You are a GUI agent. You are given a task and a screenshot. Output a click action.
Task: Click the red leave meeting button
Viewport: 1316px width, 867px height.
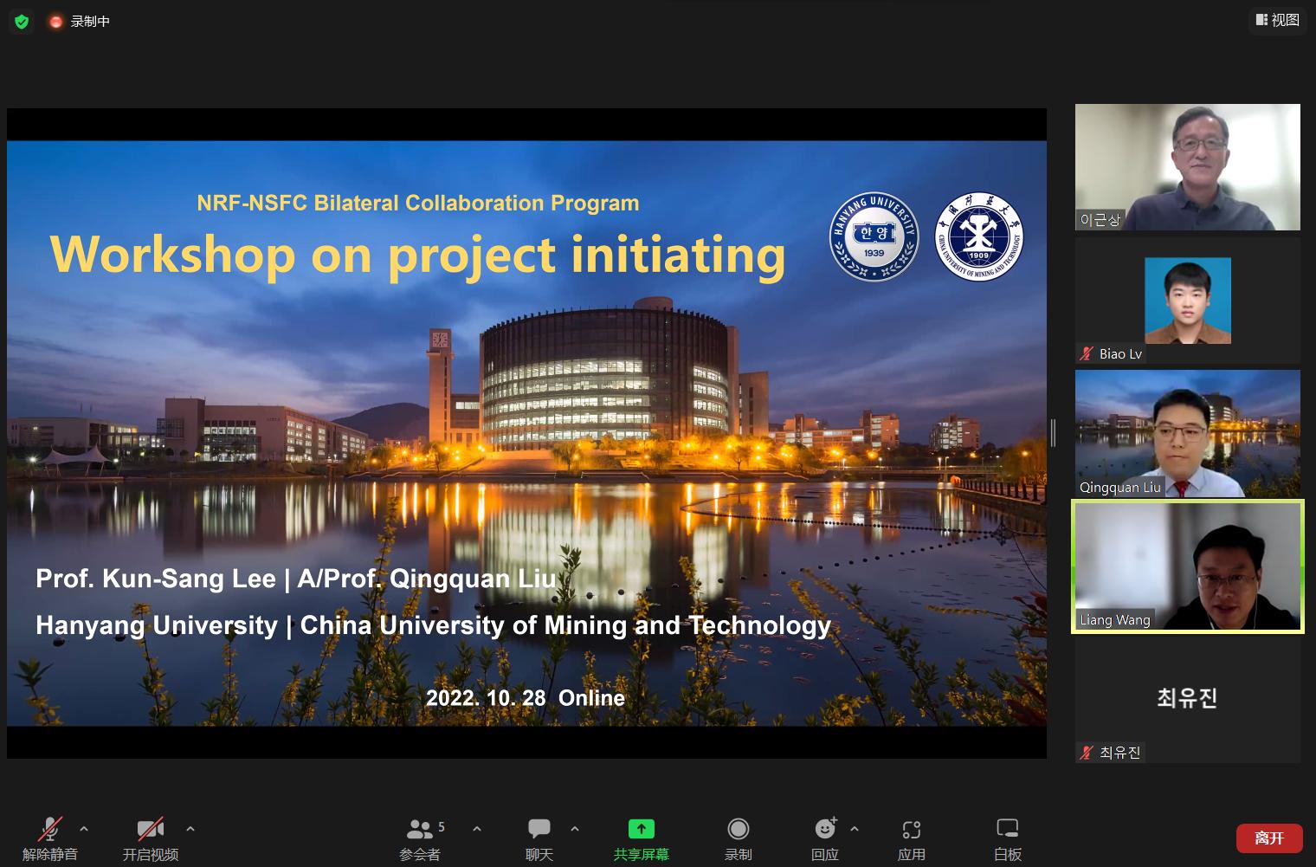click(x=1268, y=838)
